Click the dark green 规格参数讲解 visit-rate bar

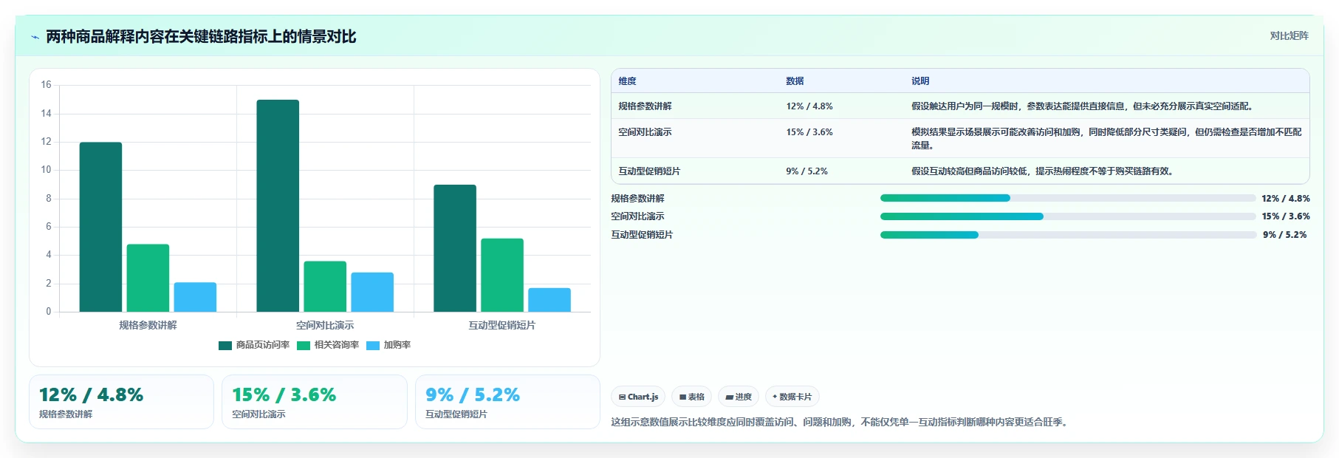(x=100, y=227)
